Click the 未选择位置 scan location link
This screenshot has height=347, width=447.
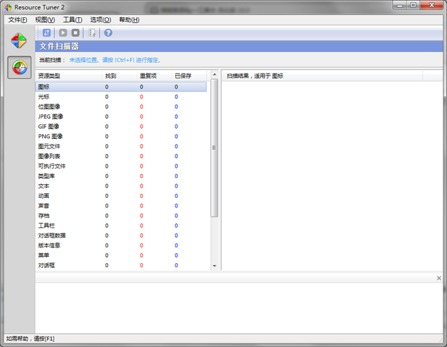[x=85, y=60]
